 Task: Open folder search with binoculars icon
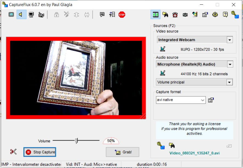pos(165,15)
